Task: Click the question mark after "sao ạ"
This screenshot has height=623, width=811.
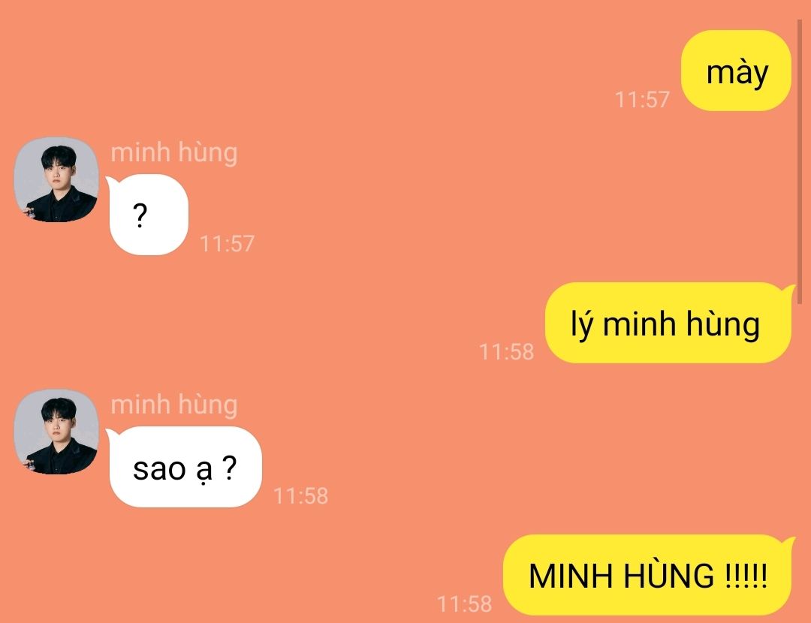Action: (229, 468)
